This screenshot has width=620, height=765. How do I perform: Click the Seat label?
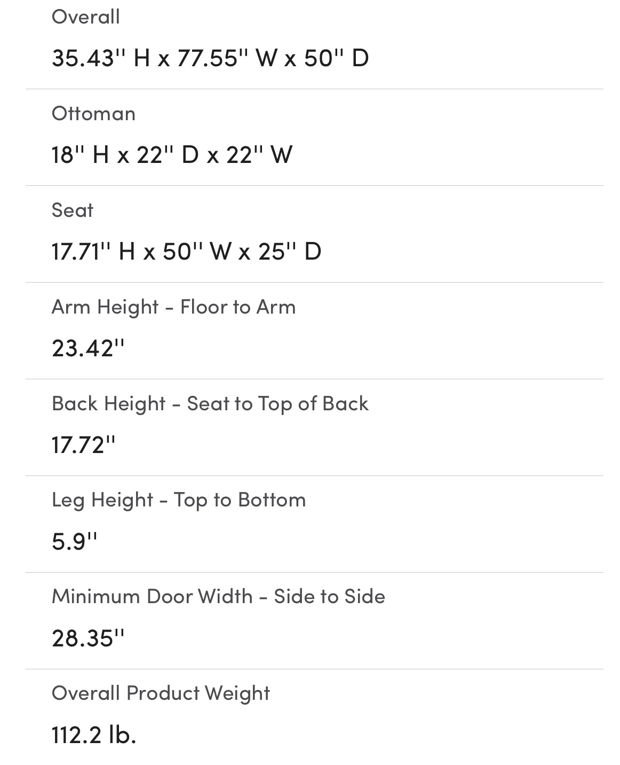72,210
